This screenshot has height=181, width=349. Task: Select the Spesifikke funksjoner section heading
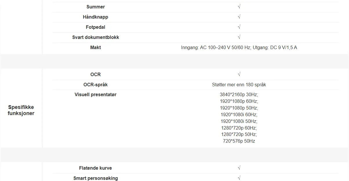[x=21, y=110]
